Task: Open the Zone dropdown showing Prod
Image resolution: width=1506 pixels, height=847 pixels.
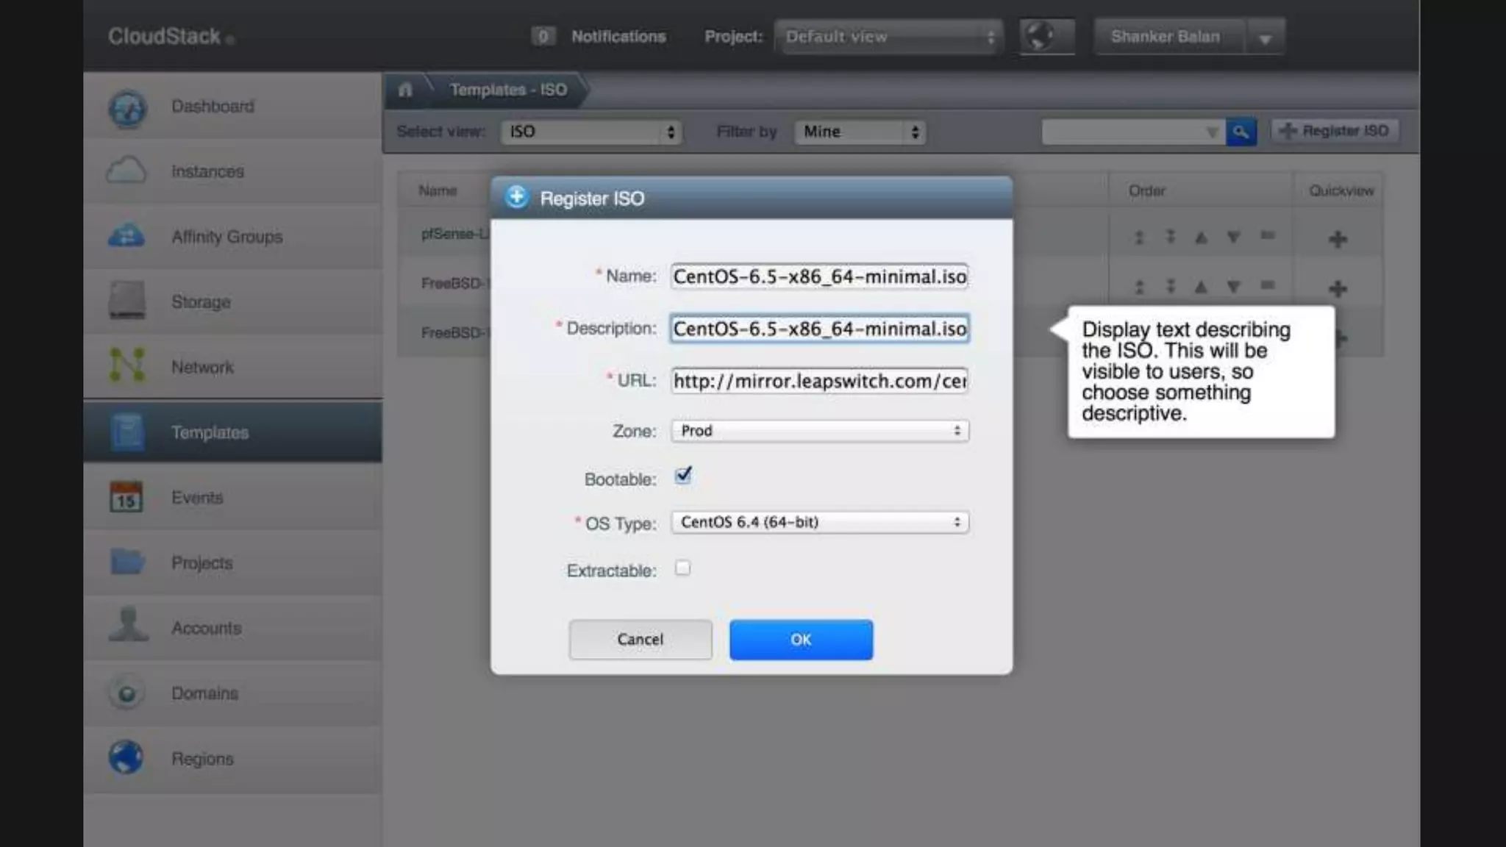Action: pos(819,431)
